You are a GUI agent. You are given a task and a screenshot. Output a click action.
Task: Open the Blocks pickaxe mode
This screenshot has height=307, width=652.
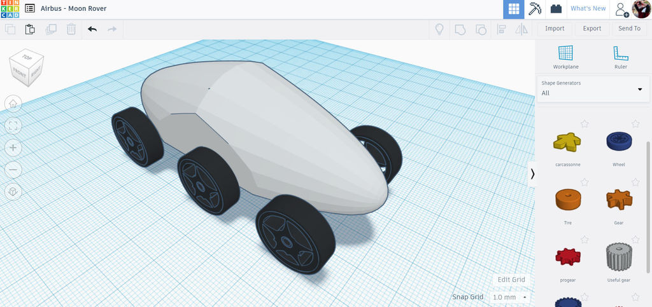coord(535,9)
